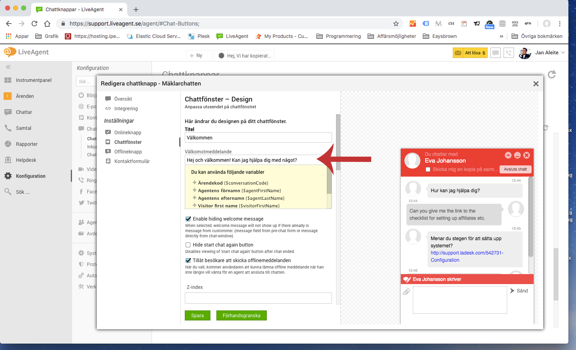This screenshot has height=350, width=576.
Task: Expand the Visitor first name variable
Action: [x=194, y=205]
